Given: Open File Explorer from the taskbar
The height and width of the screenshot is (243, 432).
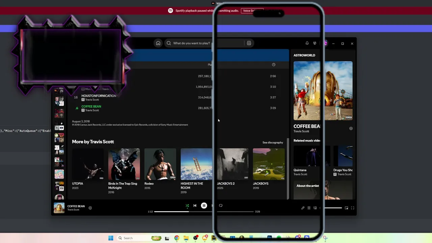Looking at the screenshot, I should coord(186,238).
